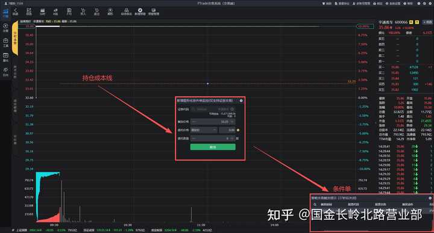Screen dimensions: 434x233
Task: Click the best ask (sell level one) order book row
Action: 405,61
